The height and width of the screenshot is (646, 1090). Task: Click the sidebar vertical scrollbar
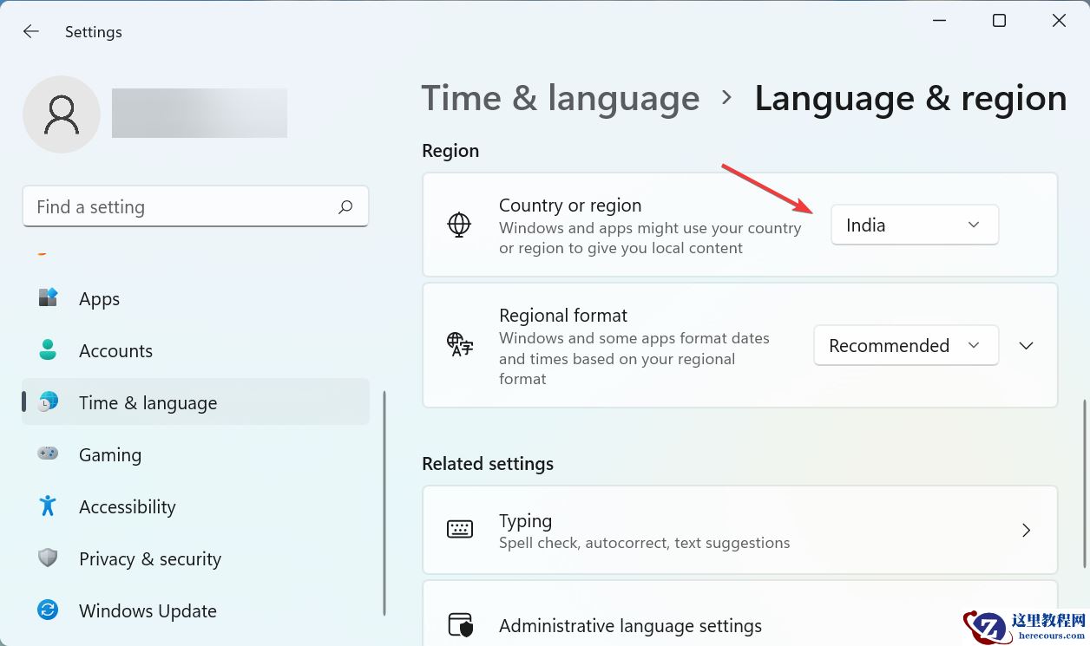[384, 503]
